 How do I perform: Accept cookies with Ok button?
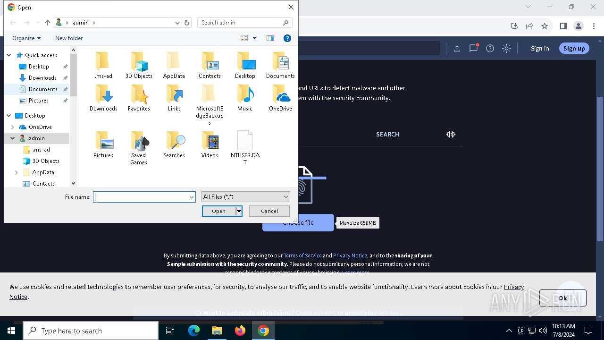click(x=563, y=298)
